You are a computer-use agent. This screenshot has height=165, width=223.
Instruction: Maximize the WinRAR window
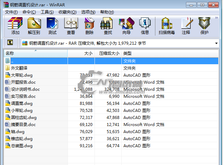pyautogui.click(x=202, y=5)
